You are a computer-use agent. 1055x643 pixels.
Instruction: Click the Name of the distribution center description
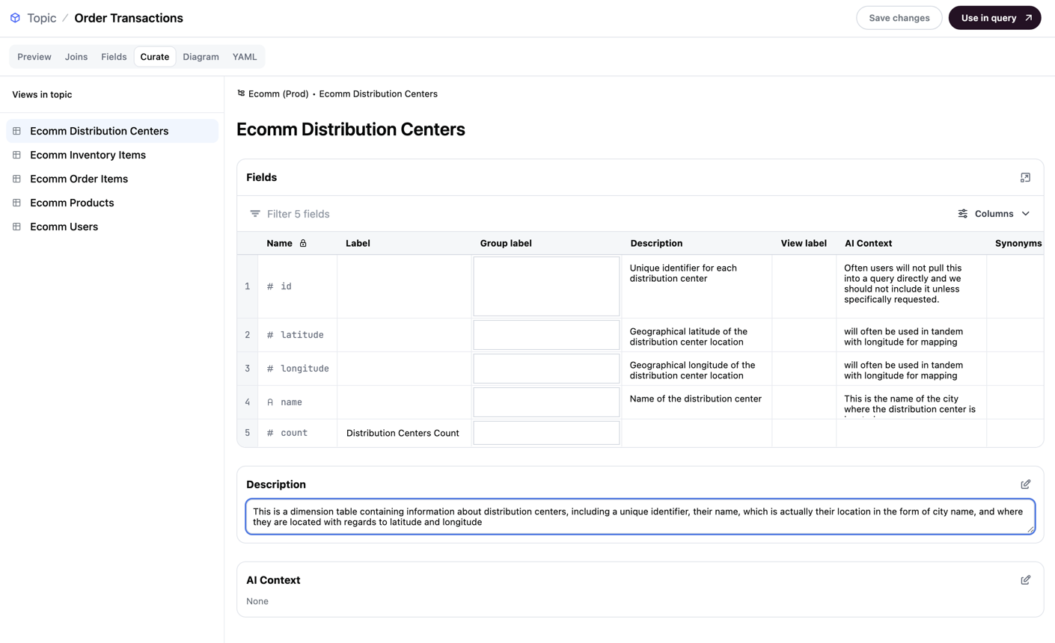pyautogui.click(x=696, y=399)
